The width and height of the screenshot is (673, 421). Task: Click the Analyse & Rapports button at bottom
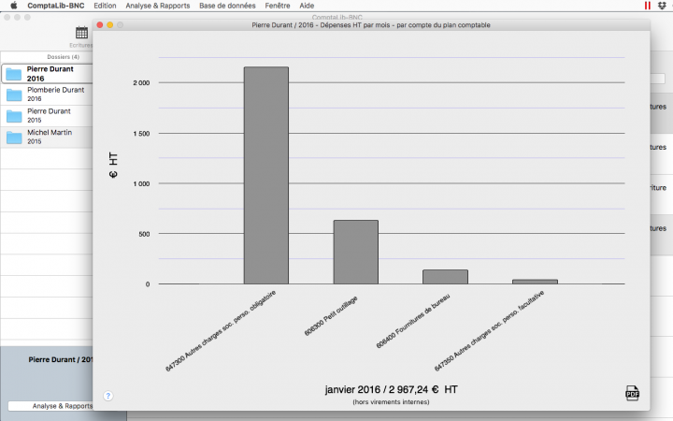point(50,406)
